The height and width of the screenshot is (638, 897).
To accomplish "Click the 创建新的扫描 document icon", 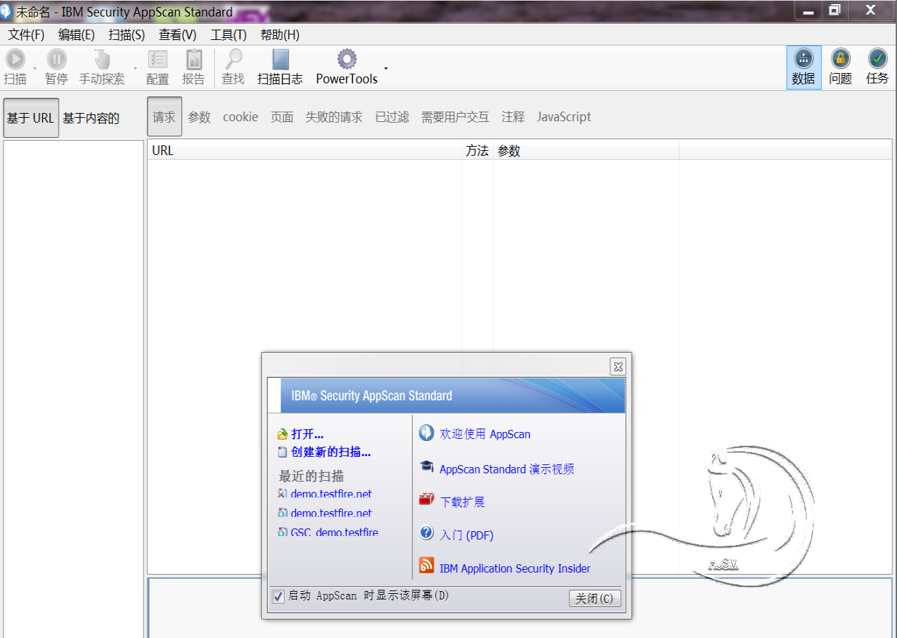I will [283, 452].
